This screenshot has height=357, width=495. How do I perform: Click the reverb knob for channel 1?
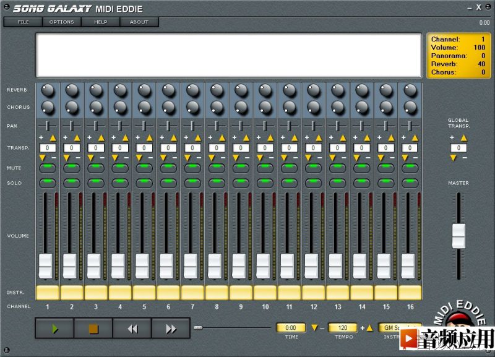[x=48, y=90]
